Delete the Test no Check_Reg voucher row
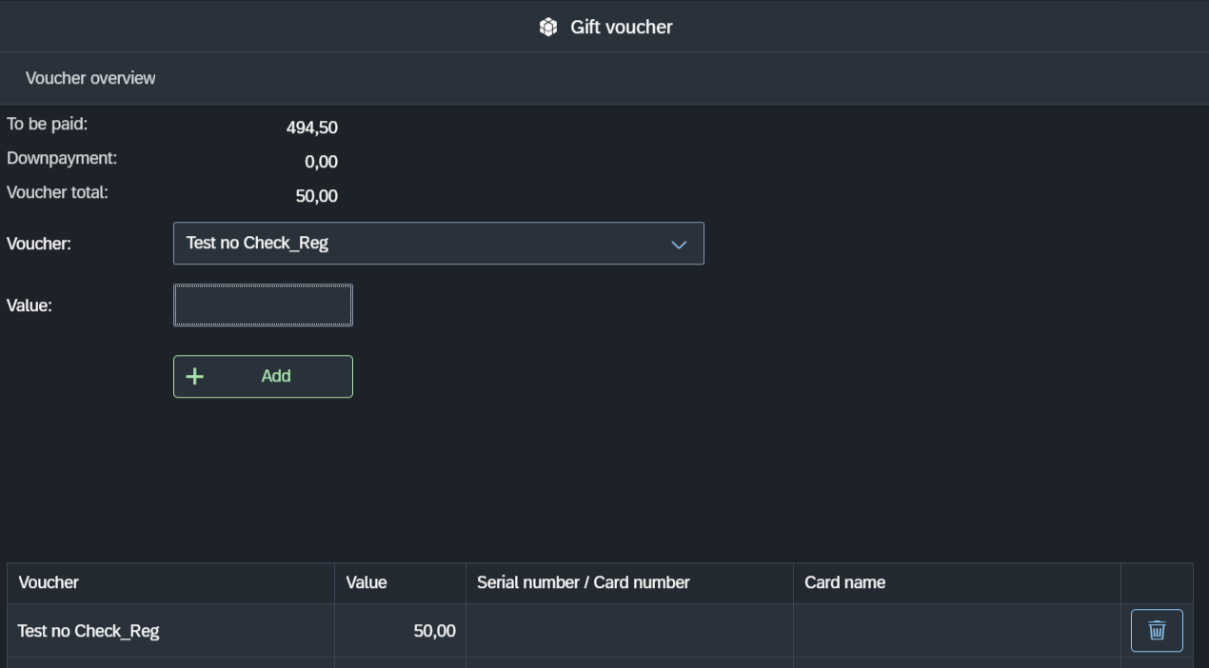 coord(1157,631)
